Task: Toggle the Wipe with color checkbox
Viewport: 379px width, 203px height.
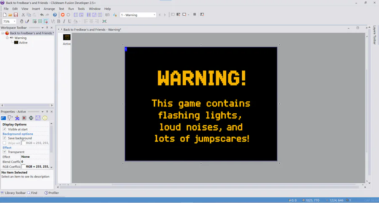Action: [x=4, y=143]
